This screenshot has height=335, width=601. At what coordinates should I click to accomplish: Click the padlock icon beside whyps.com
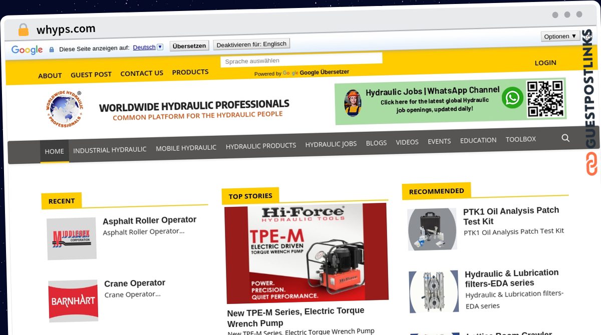[24, 29]
